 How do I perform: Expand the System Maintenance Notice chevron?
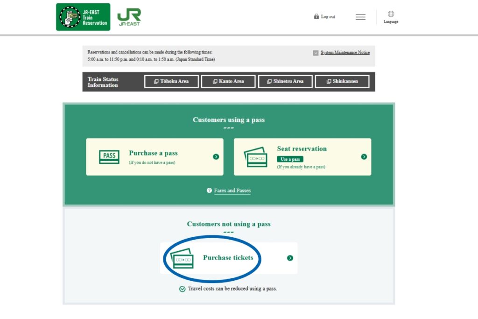(x=316, y=52)
